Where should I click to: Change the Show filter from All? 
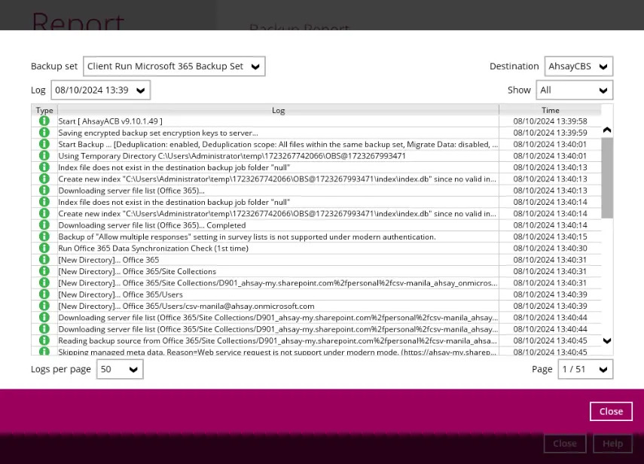[574, 90]
